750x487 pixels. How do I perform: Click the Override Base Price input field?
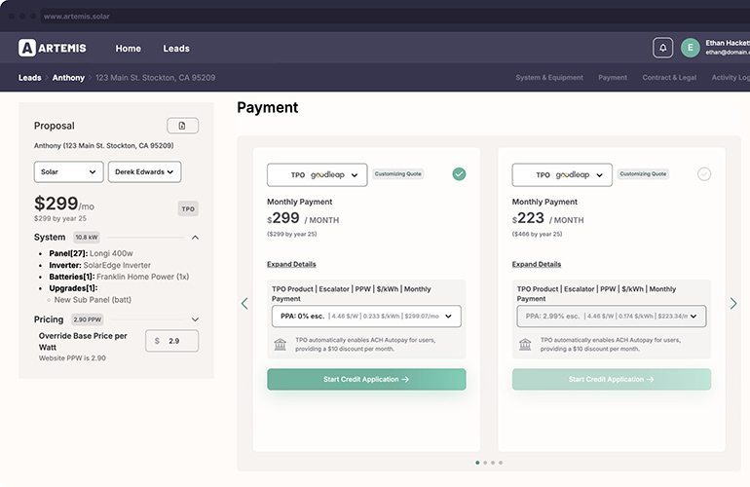[179, 341]
